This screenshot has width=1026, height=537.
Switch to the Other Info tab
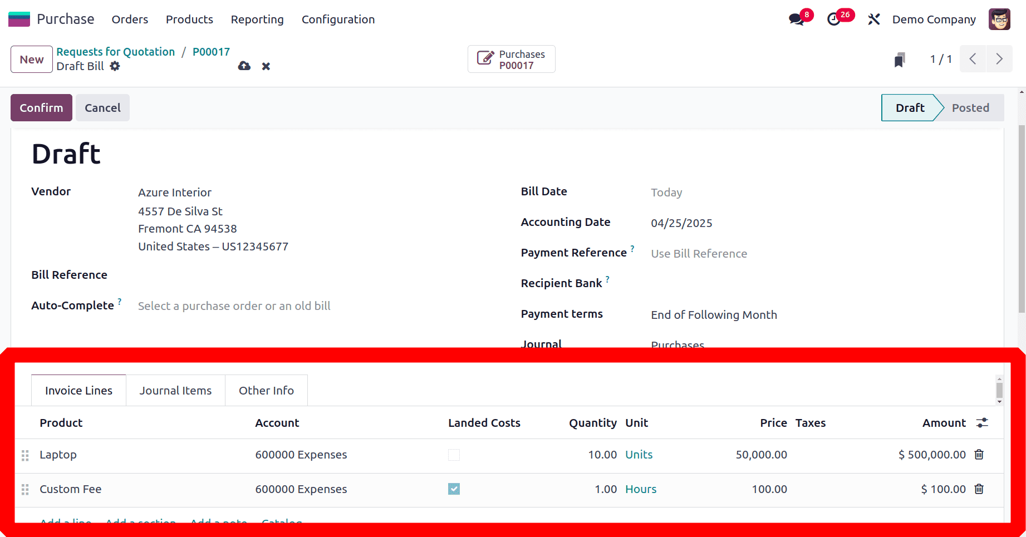(x=266, y=391)
